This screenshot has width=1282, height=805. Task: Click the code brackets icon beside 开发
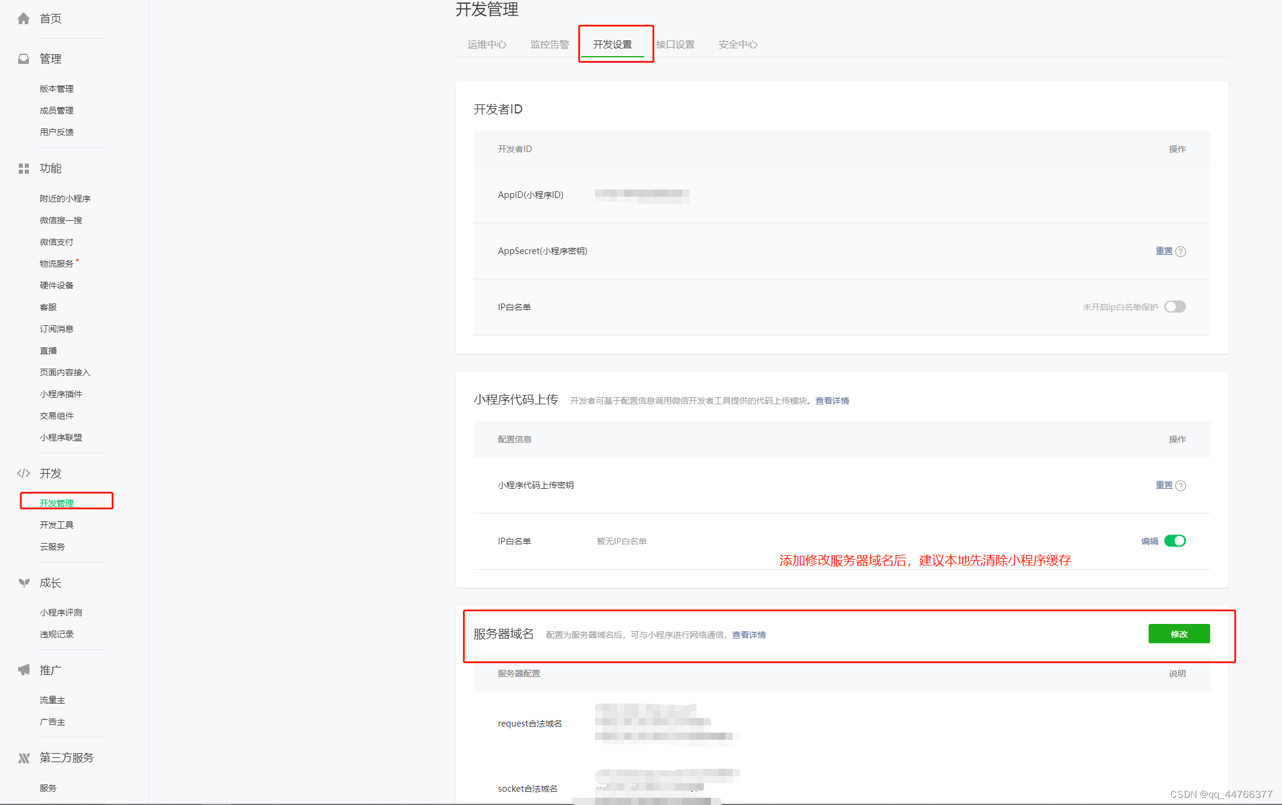[24, 474]
